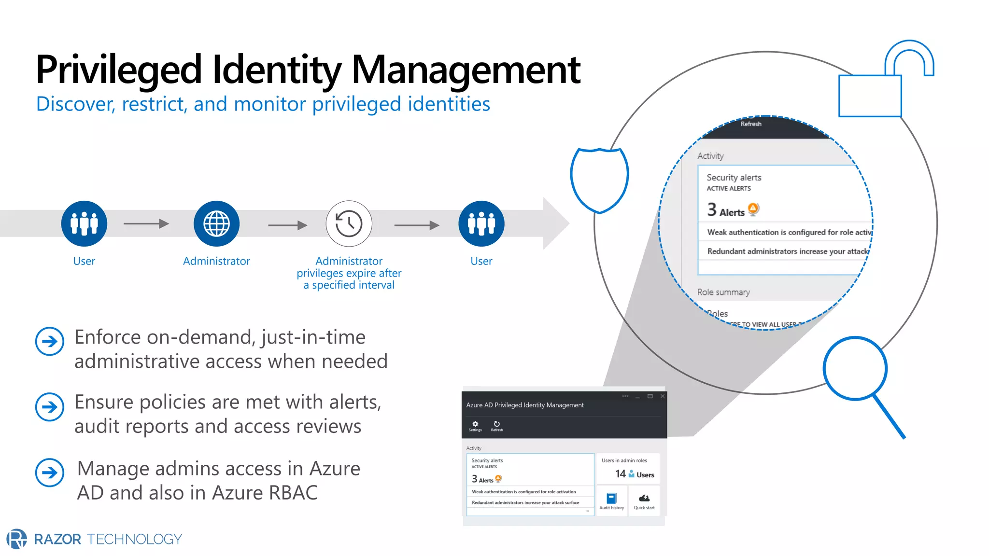Click the clock history icon for expiring privileges

pyautogui.click(x=349, y=223)
